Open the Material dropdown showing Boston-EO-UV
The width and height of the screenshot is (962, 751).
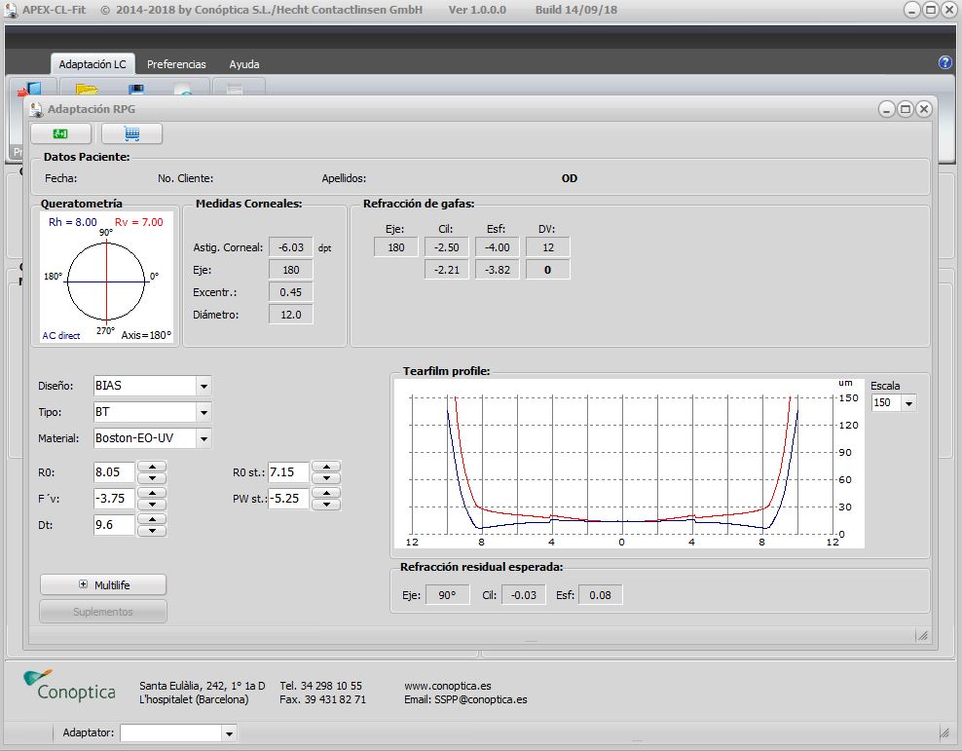pos(203,438)
